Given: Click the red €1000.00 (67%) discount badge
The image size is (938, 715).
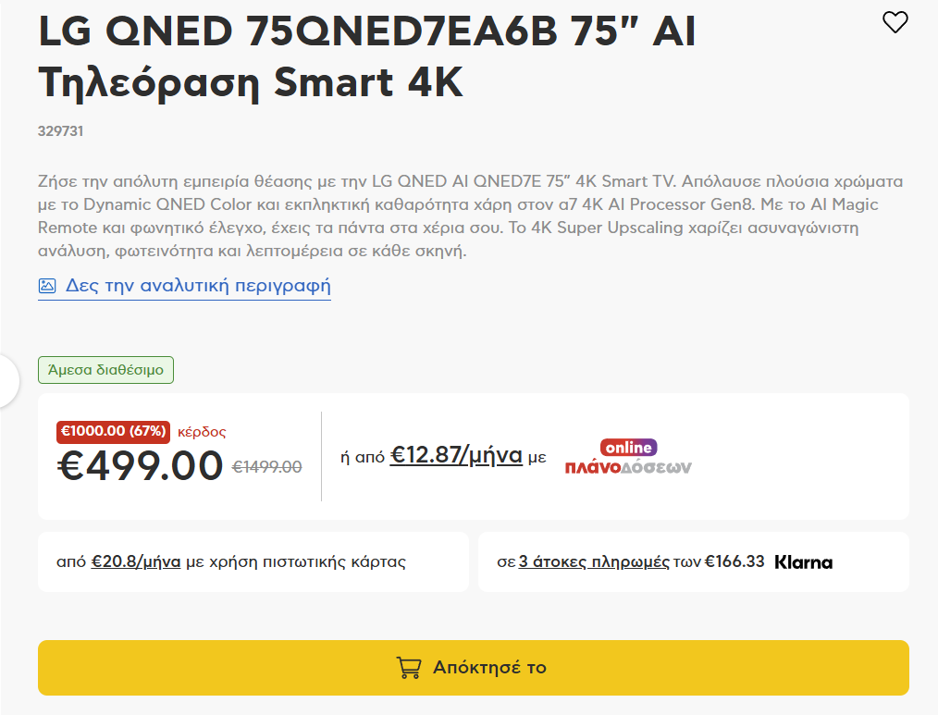Looking at the screenshot, I should [114, 431].
